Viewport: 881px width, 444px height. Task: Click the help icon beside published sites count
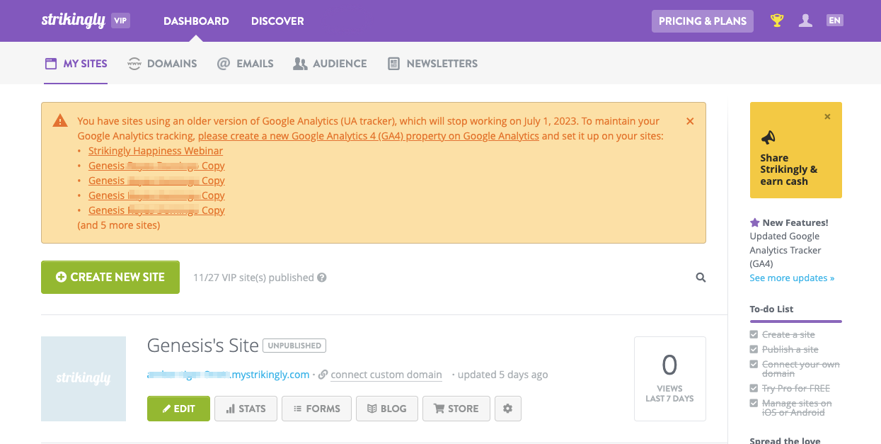(x=322, y=278)
